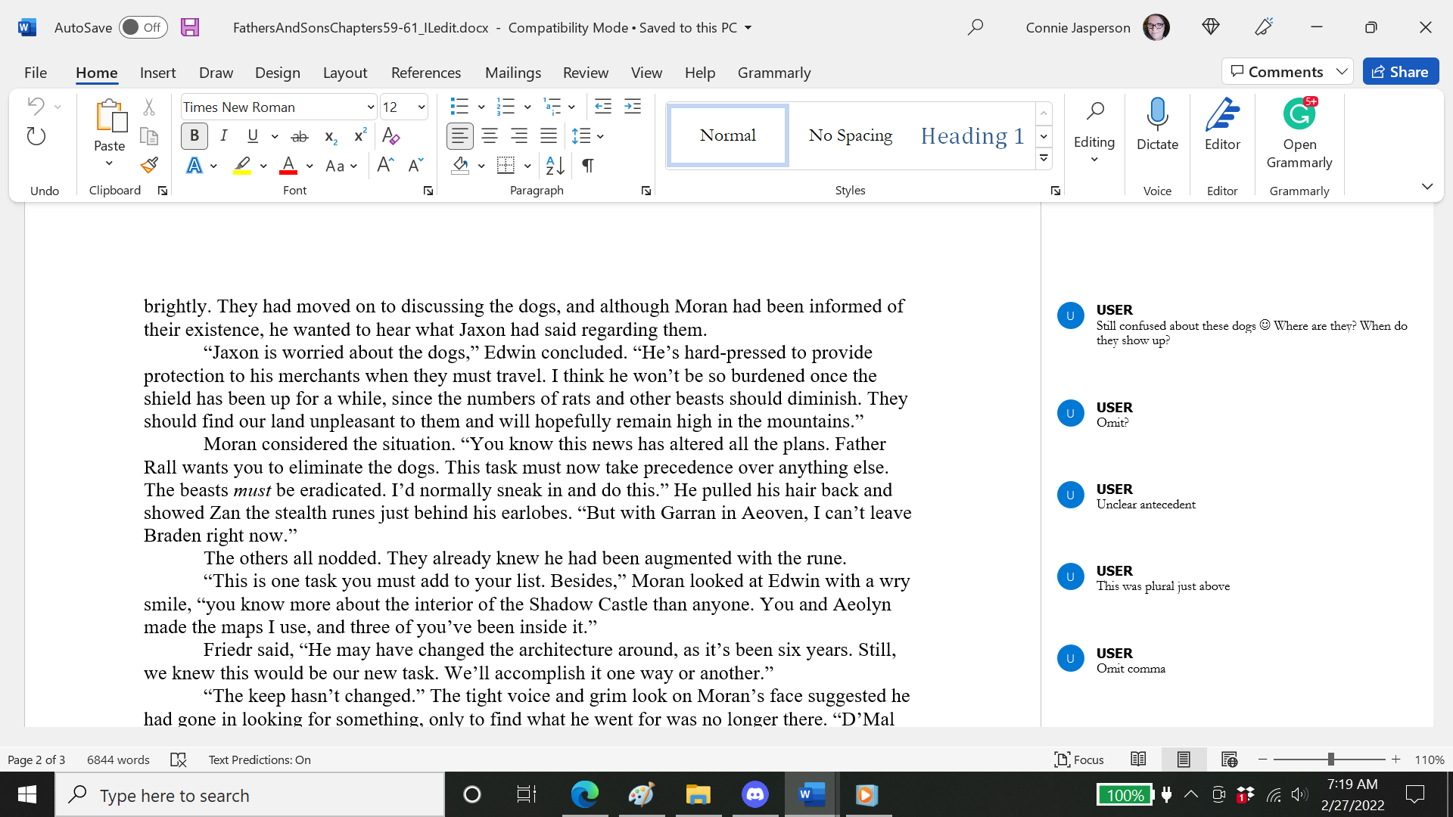Click the Format Painter icon
Viewport: 1453px width, 817px height.
[149, 165]
